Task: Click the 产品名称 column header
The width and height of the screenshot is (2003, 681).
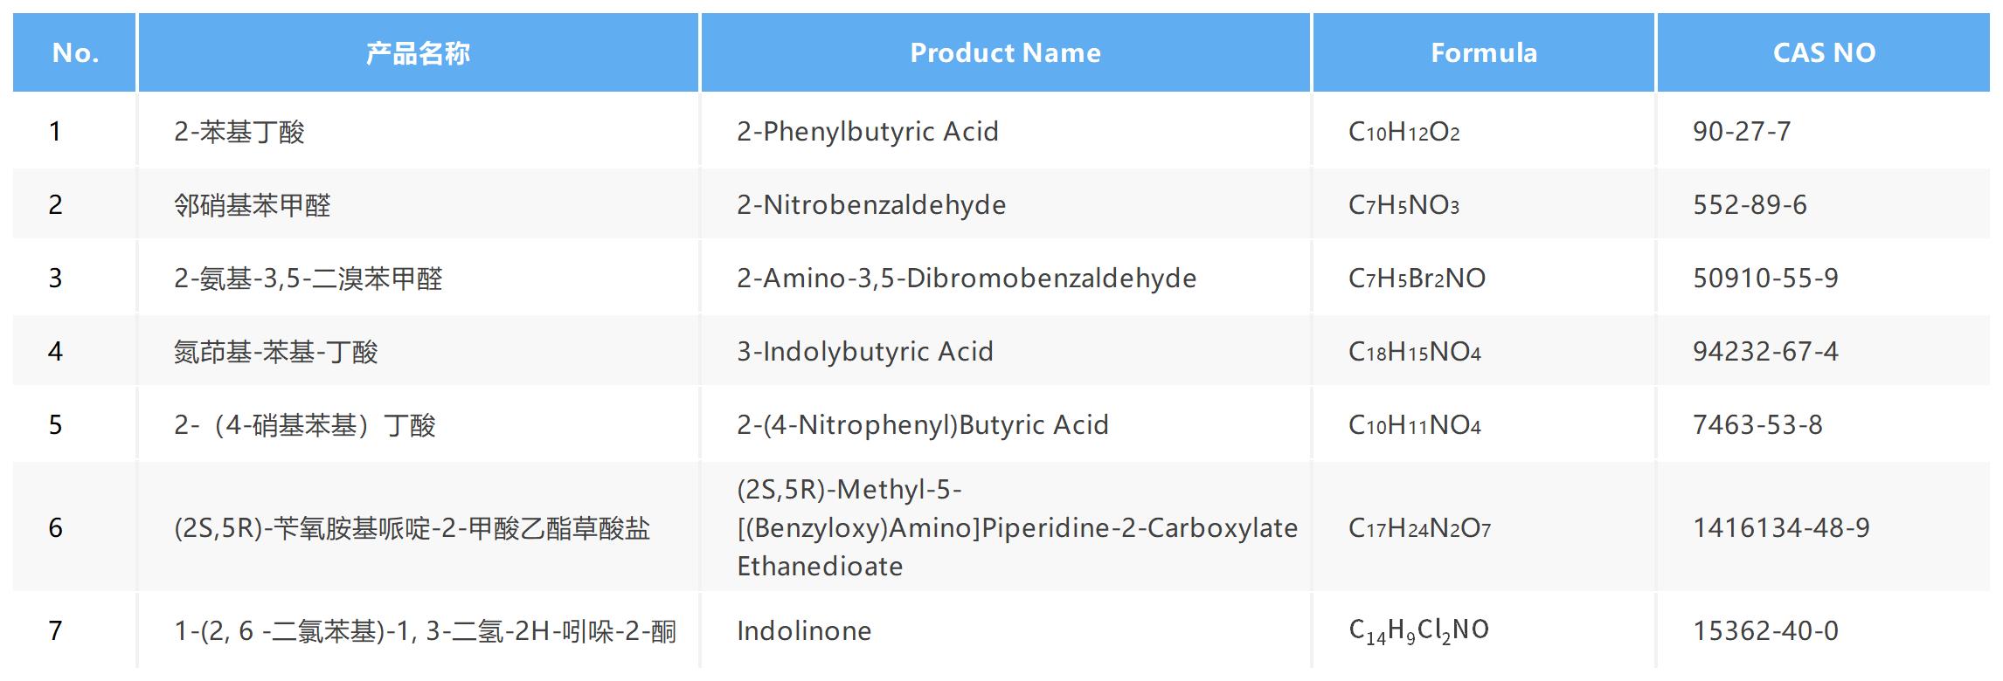Action: tap(418, 53)
